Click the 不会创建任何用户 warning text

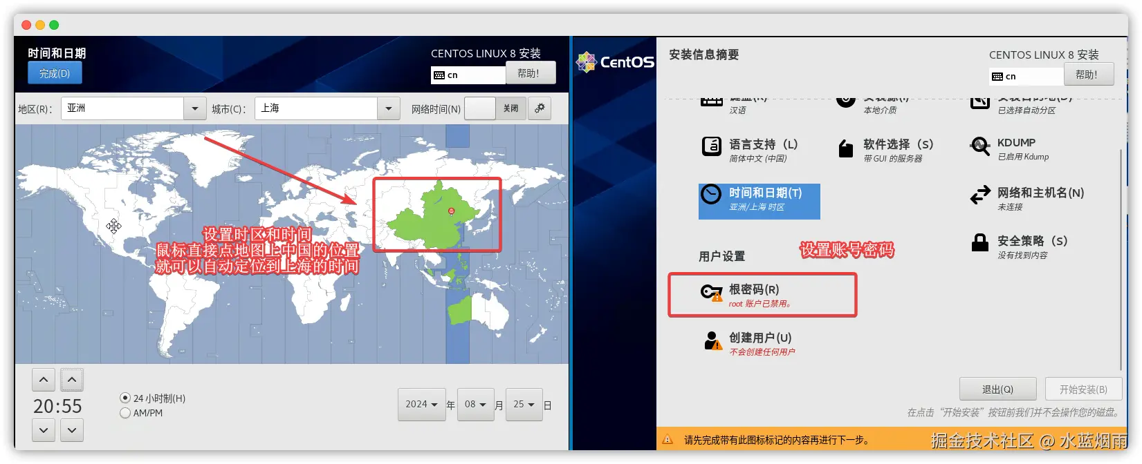tap(762, 352)
